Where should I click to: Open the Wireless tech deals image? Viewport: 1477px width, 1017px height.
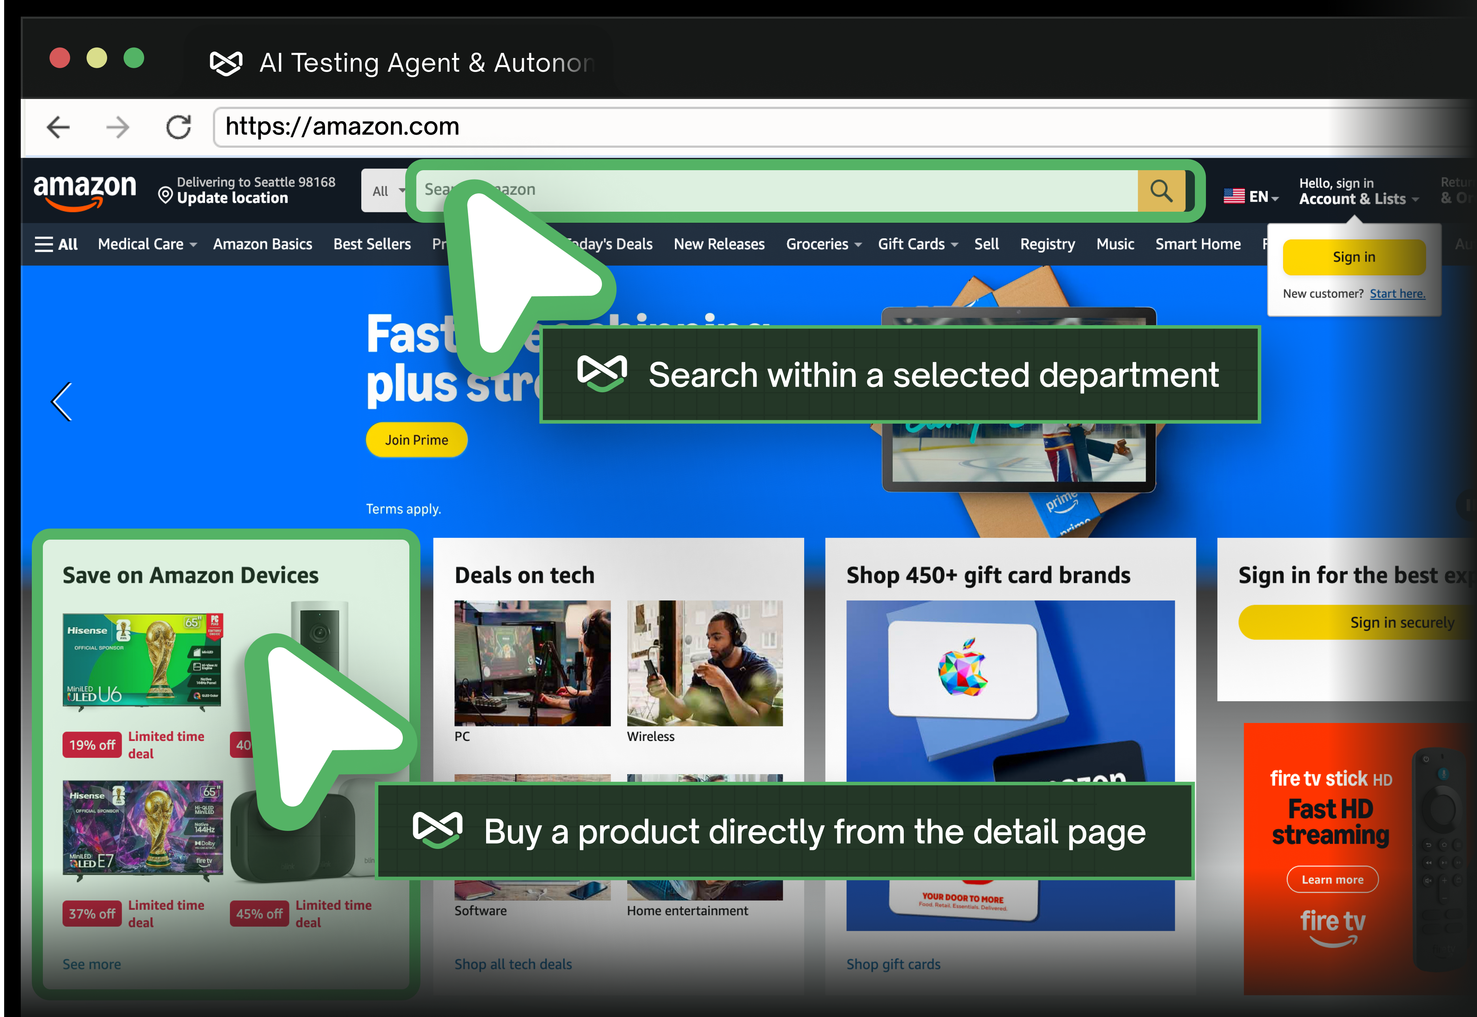[x=704, y=663]
